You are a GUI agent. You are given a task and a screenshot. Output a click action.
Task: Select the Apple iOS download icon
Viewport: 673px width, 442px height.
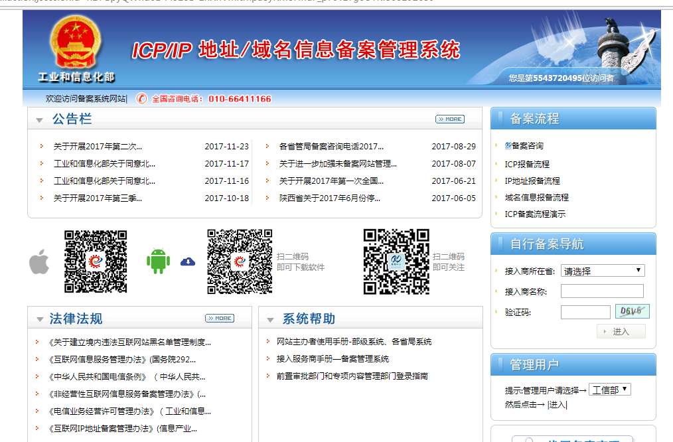coord(39,261)
